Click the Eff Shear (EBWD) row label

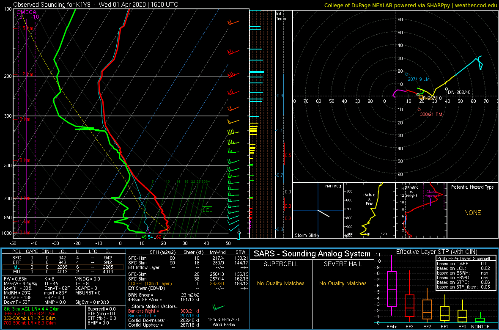tap(148, 288)
